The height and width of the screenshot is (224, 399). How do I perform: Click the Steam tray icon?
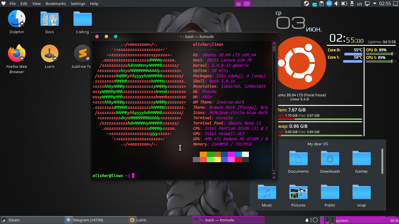click(x=306, y=3)
